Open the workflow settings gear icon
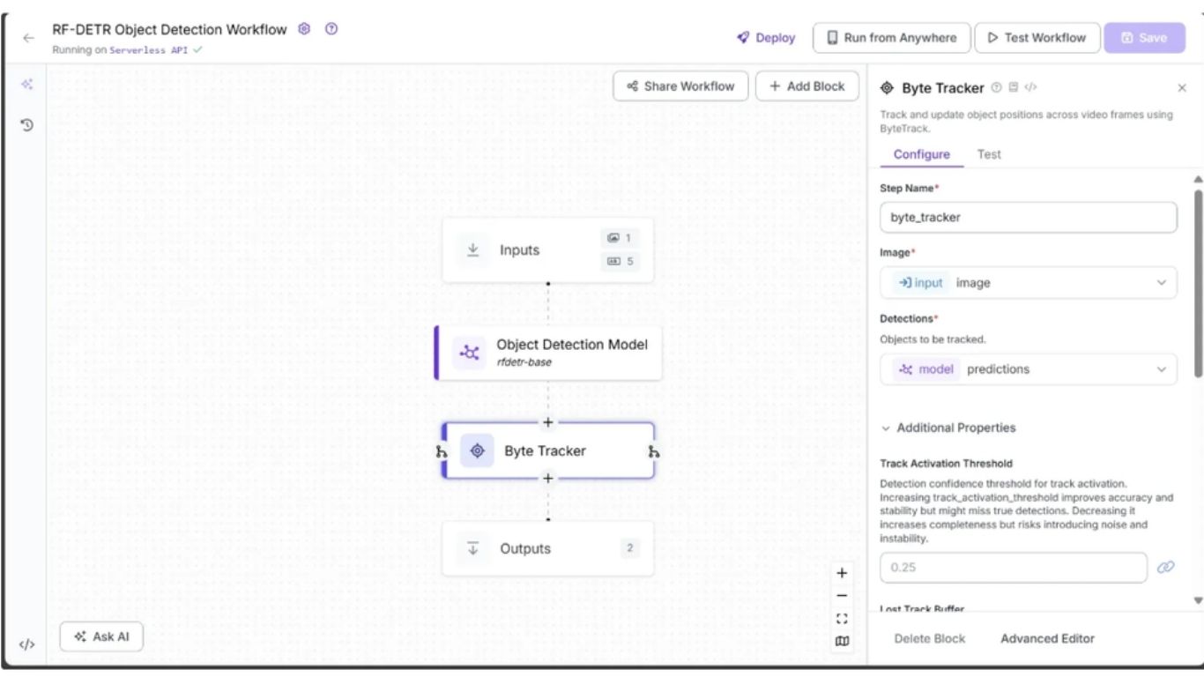The height and width of the screenshot is (677, 1204). (303, 28)
